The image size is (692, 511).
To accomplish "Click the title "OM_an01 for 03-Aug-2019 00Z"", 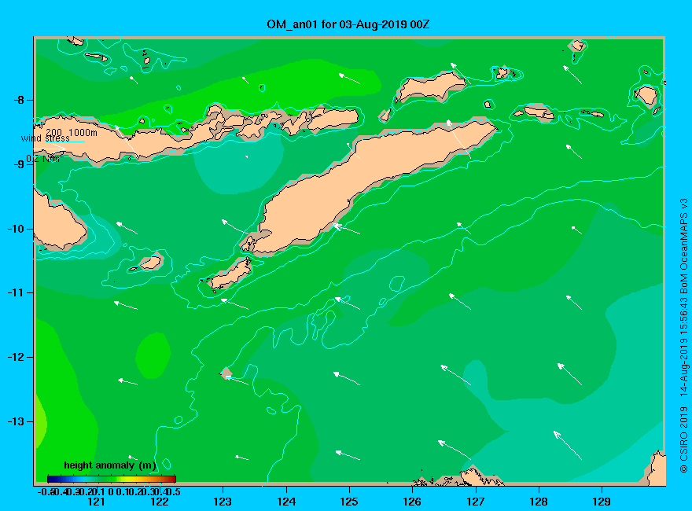I will point(348,24).
